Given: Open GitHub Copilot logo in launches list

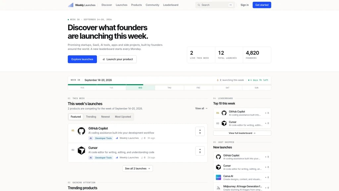Looking at the screenshot, I should tap(81, 131).
